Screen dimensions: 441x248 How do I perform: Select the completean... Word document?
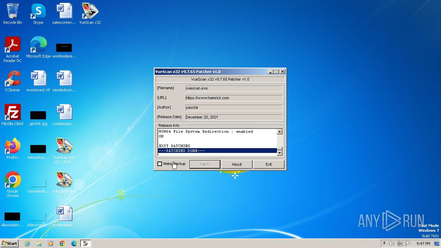(x=64, y=115)
